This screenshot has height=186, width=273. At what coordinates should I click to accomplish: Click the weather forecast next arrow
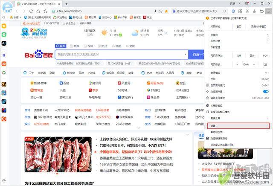166,33
